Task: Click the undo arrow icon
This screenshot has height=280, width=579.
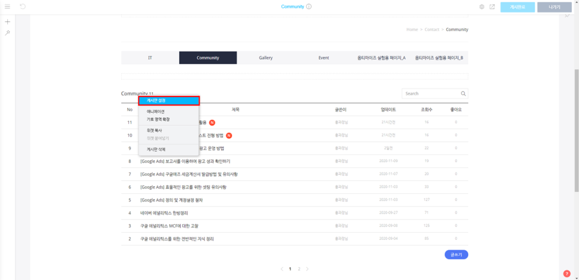Action: point(23,7)
